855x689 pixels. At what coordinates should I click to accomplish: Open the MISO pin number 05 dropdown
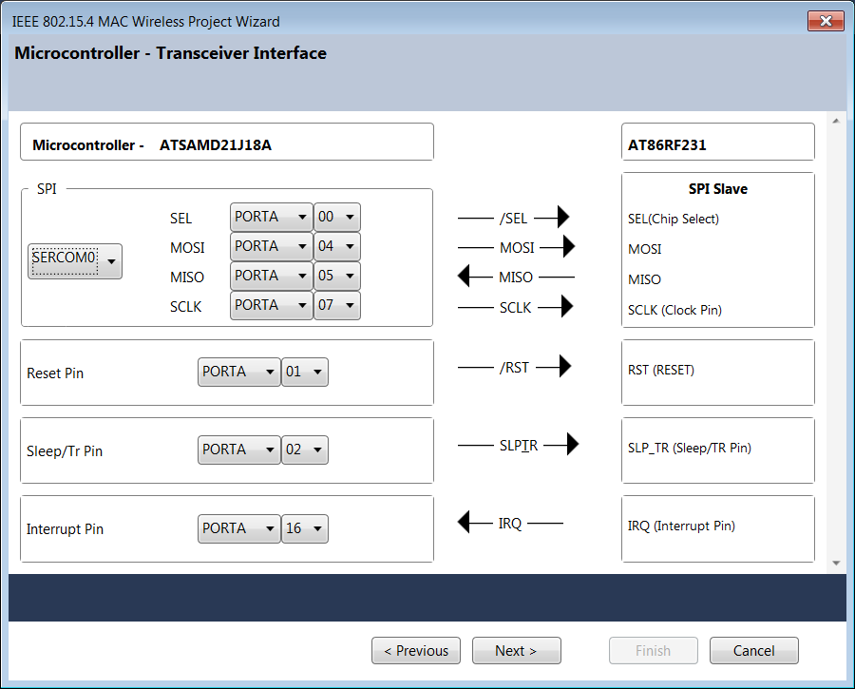pyautogui.click(x=337, y=276)
